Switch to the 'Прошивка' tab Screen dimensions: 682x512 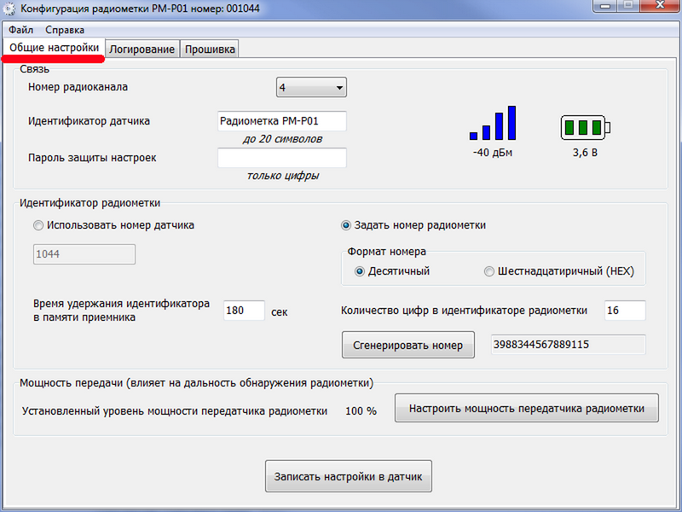pos(210,49)
